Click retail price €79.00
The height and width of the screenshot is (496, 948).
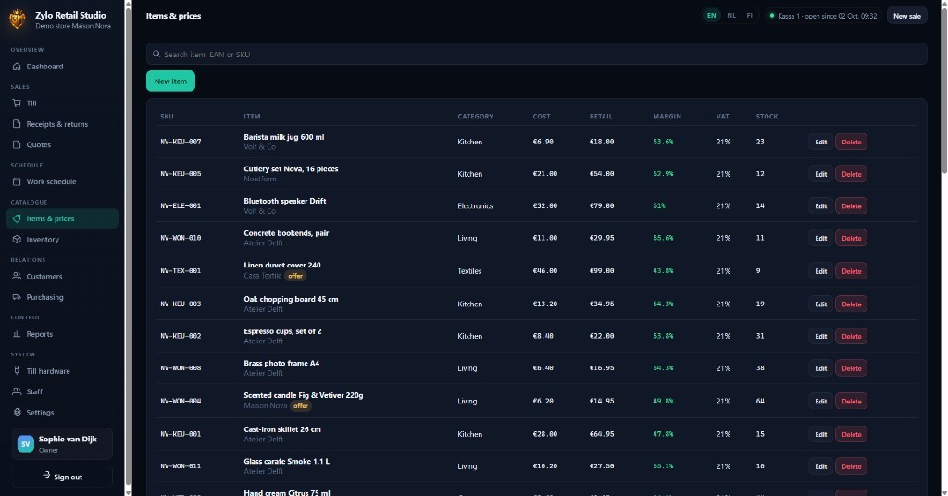(x=602, y=206)
